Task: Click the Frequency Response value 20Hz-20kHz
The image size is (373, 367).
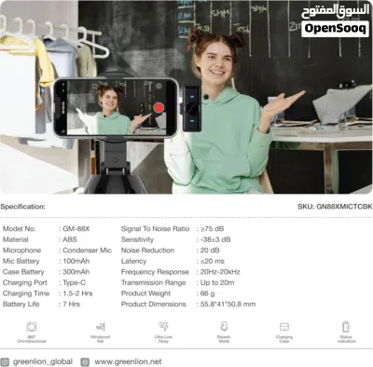Action: pos(220,272)
